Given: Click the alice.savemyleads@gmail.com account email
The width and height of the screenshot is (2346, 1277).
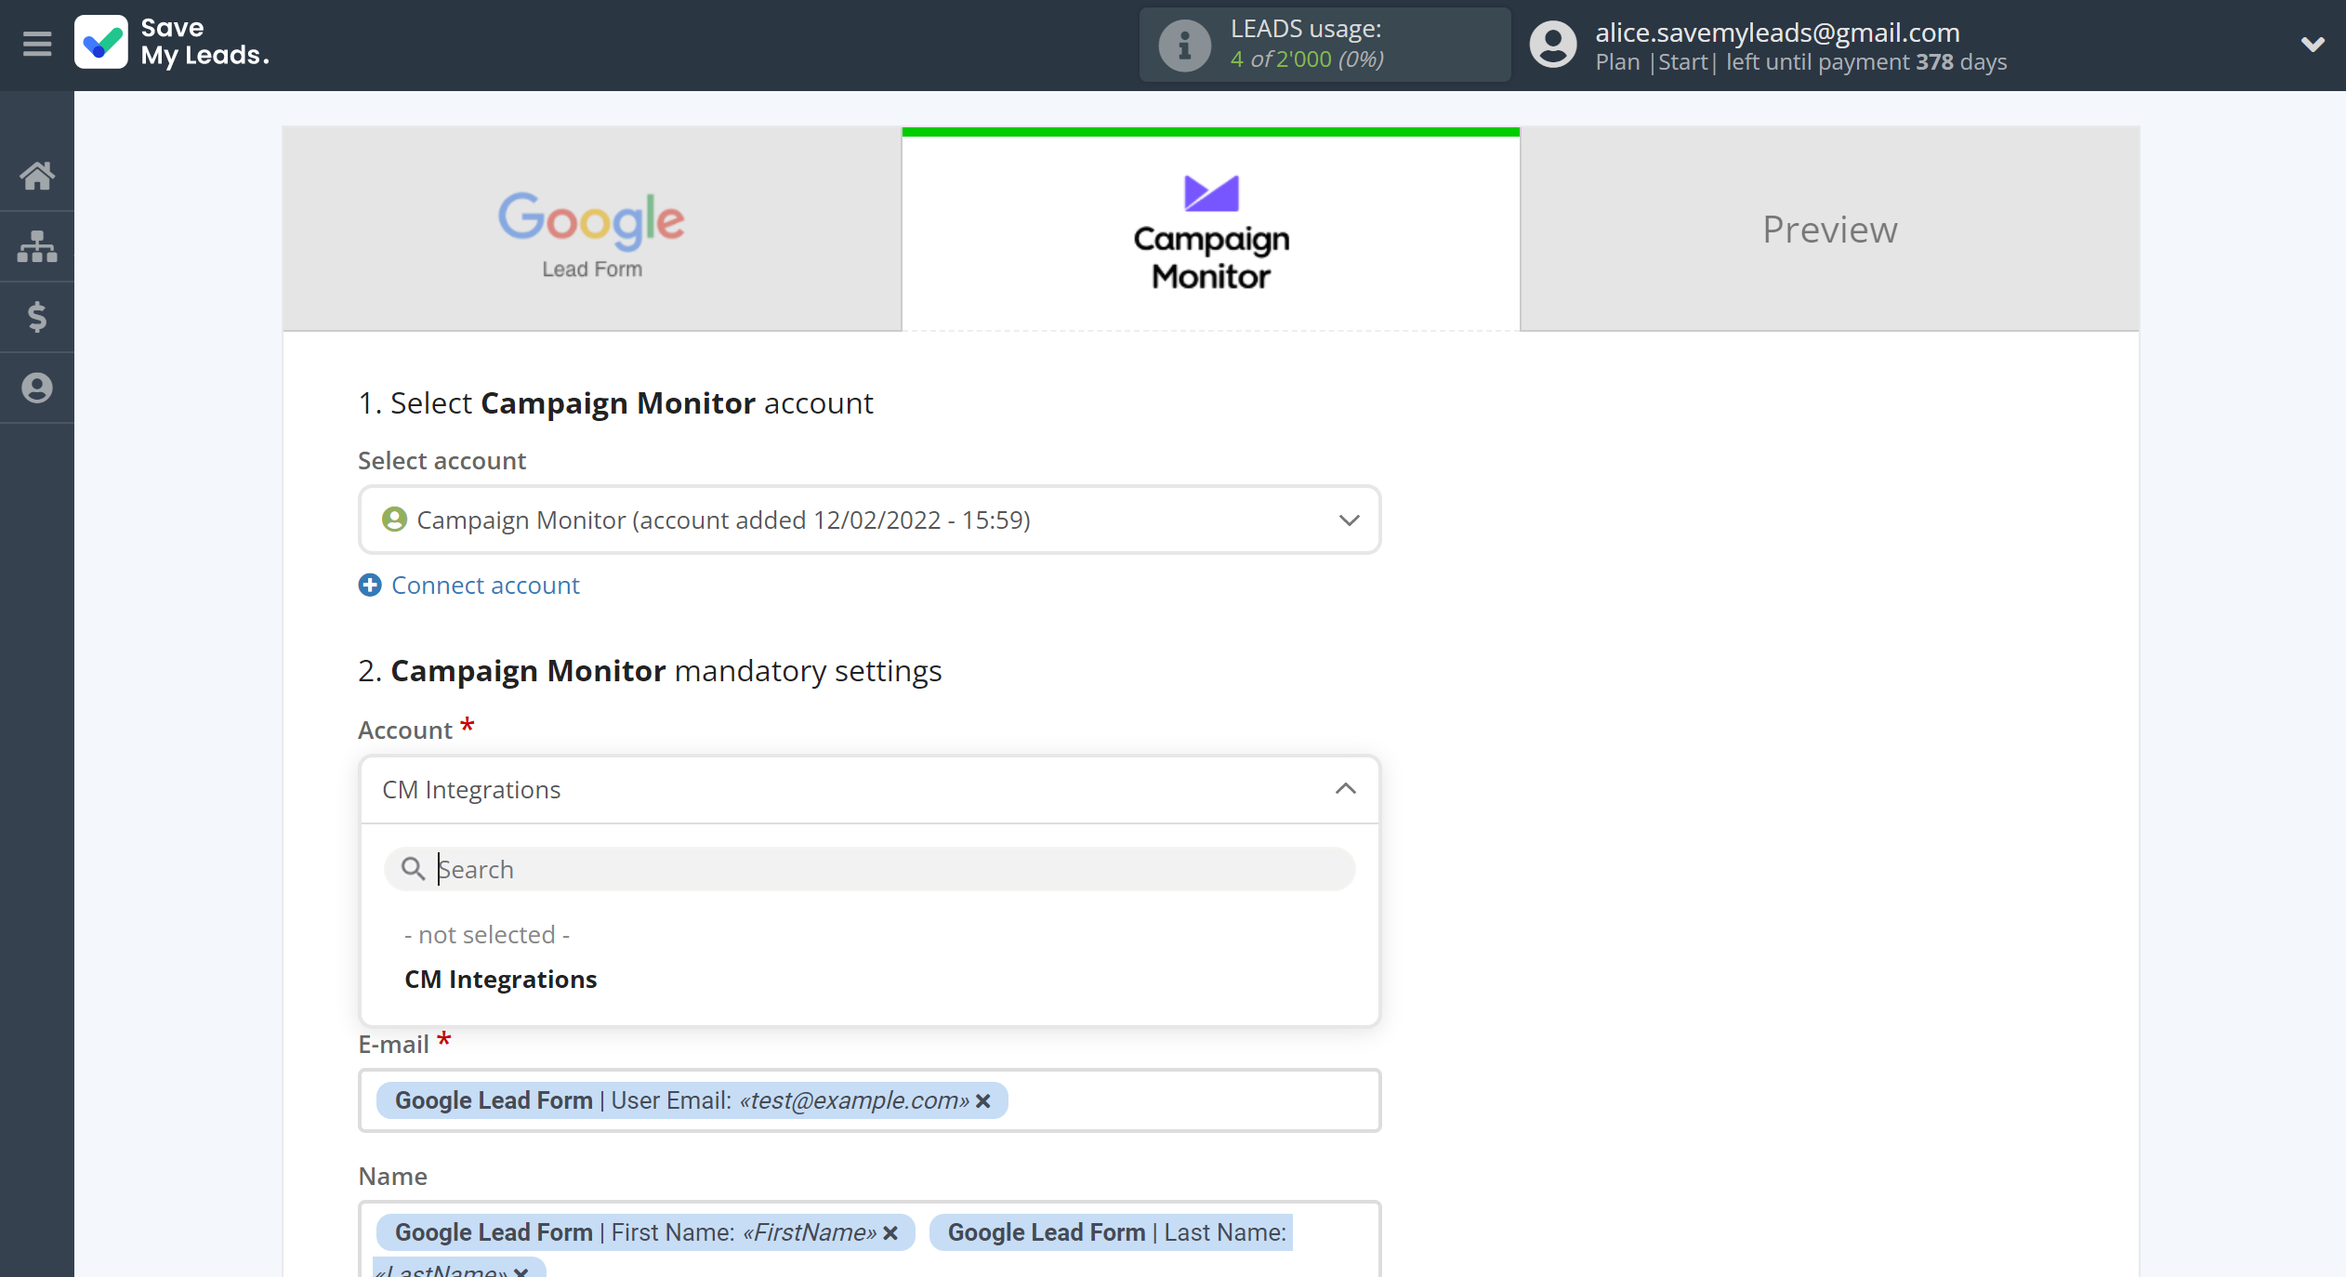Looking at the screenshot, I should pyautogui.click(x=1777, y=32).
